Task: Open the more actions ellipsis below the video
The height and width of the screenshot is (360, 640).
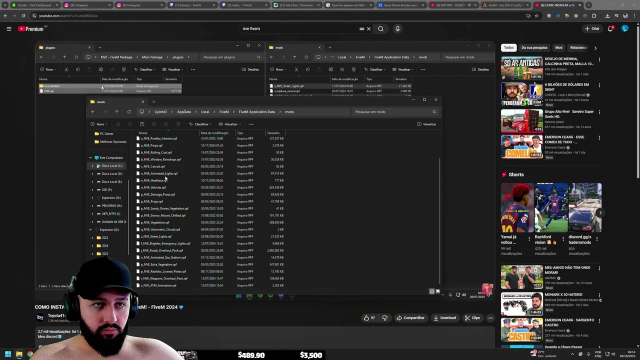Action: (x=490, y=317)
